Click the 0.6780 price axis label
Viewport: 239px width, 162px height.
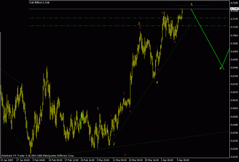234,76
